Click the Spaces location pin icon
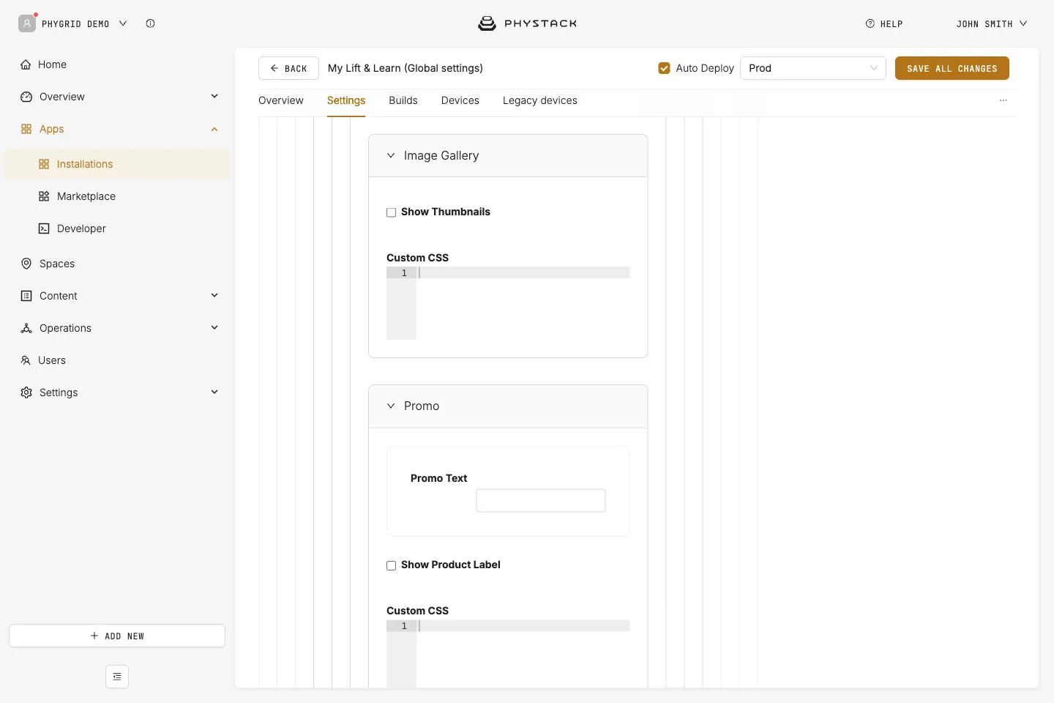Screen dimensions: 1054x703 pos(26,264)
